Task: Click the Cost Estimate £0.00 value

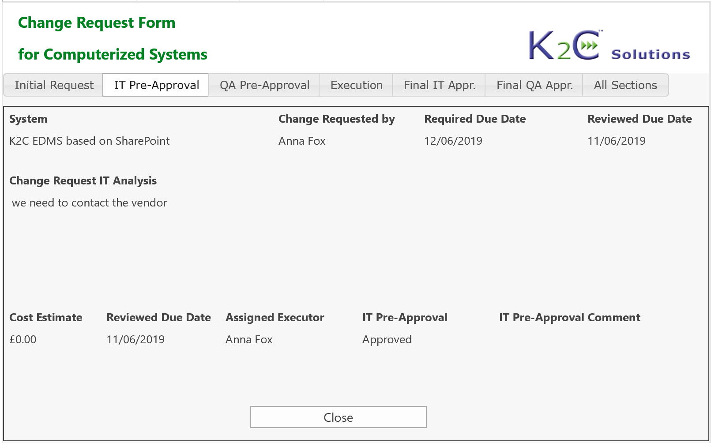Action: click(23, 340)
